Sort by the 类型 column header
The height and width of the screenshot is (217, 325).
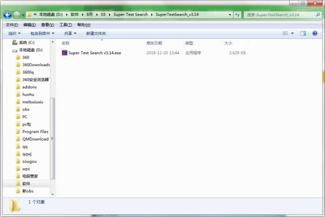[189, 43]
